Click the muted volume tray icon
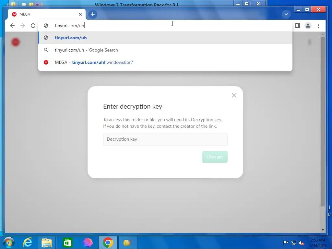Viewport: 332px width, 249px height. tap(302, 243)
